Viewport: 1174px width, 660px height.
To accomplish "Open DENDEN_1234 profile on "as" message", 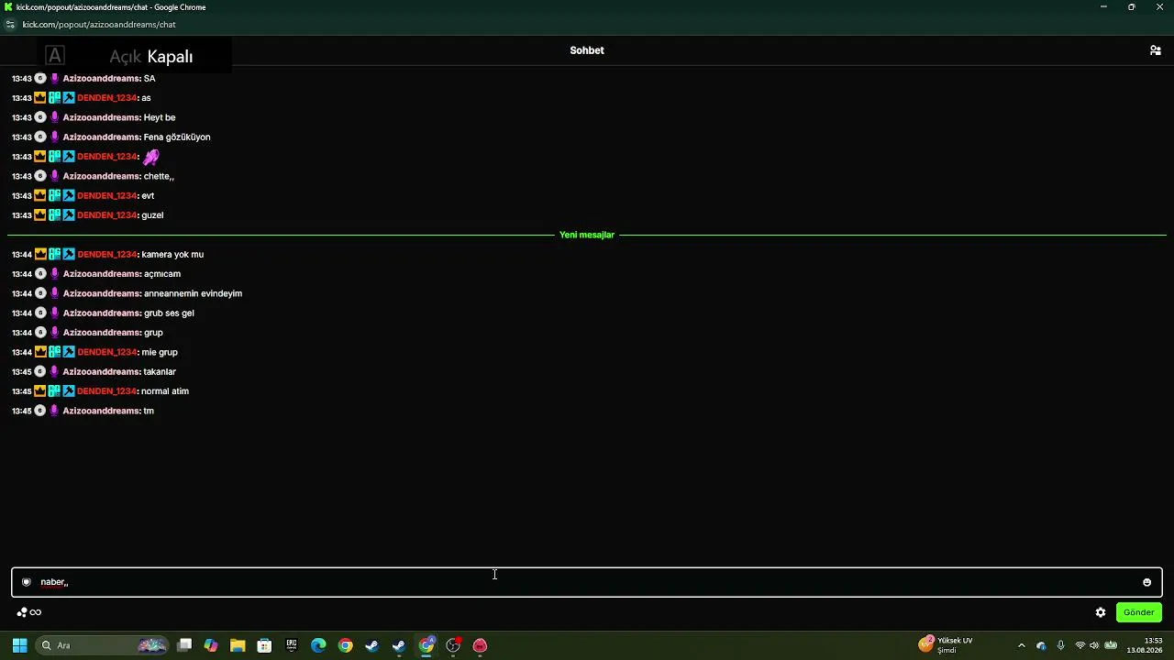I will (107, 98).
